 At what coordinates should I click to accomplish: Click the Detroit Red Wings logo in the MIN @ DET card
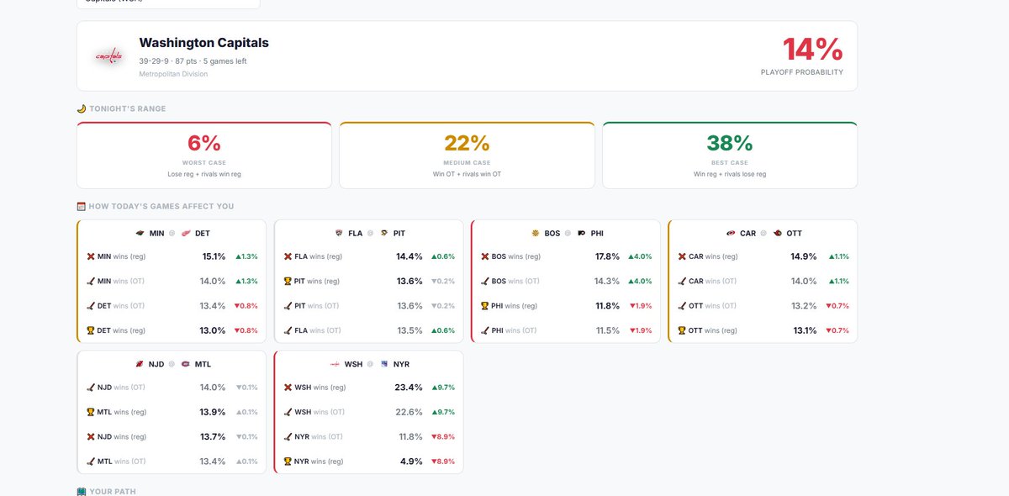click(186, 234)
